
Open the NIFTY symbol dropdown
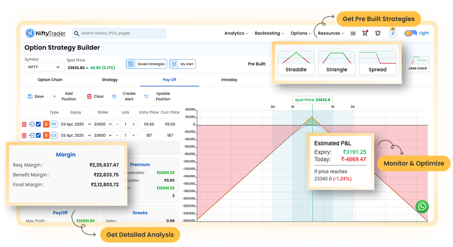[x=44, y=67]
